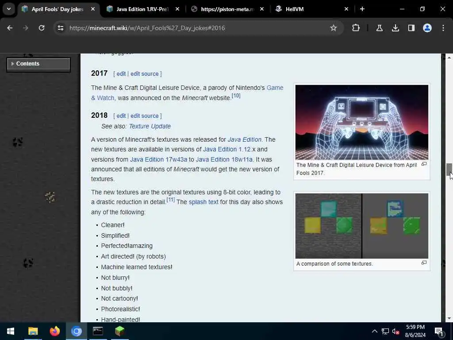453x340 pixels.
Task: Click edit source link next to 2018
Action: pos(145,116)
